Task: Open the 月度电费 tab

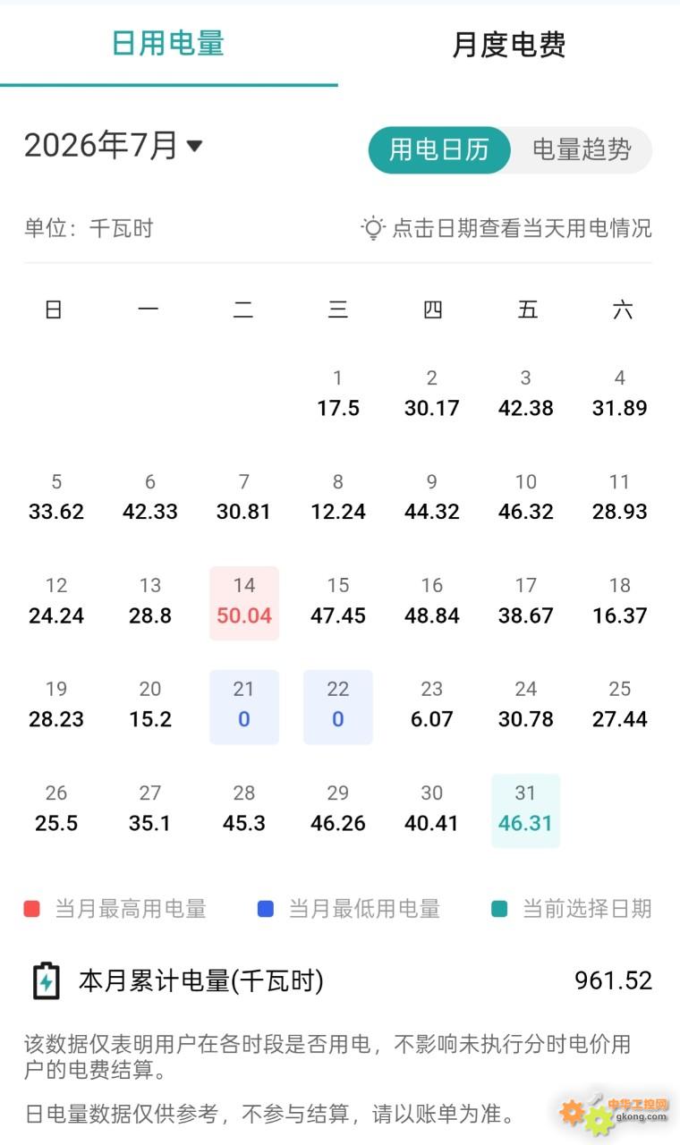Action: (x=509, y=45)
